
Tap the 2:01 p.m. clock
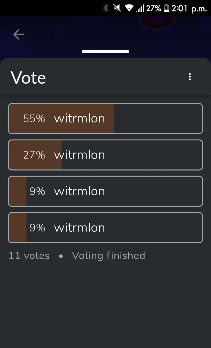click(189, 9)
